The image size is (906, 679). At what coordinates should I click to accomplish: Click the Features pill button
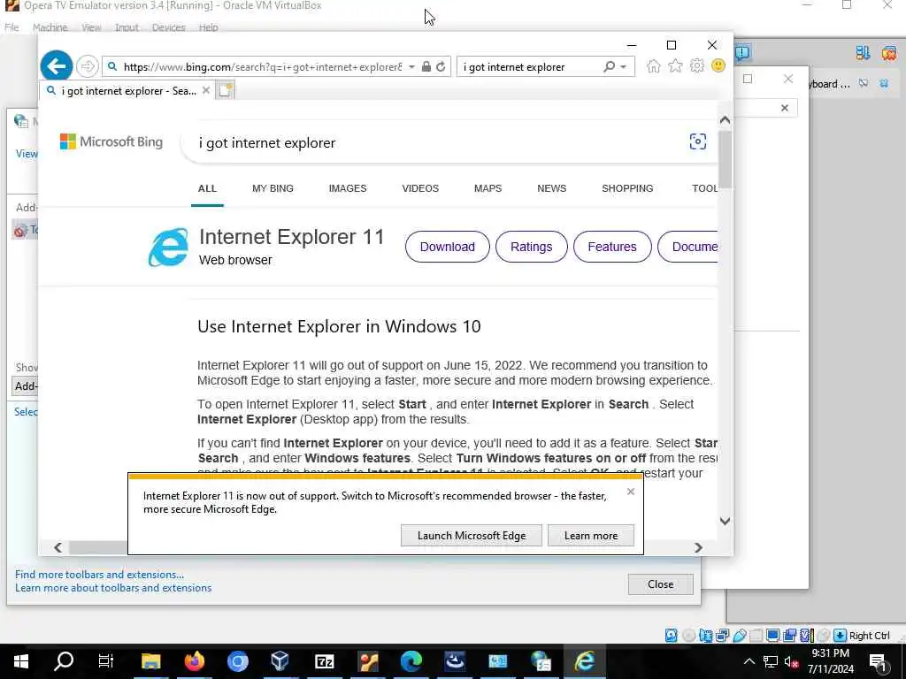[612, 247]
